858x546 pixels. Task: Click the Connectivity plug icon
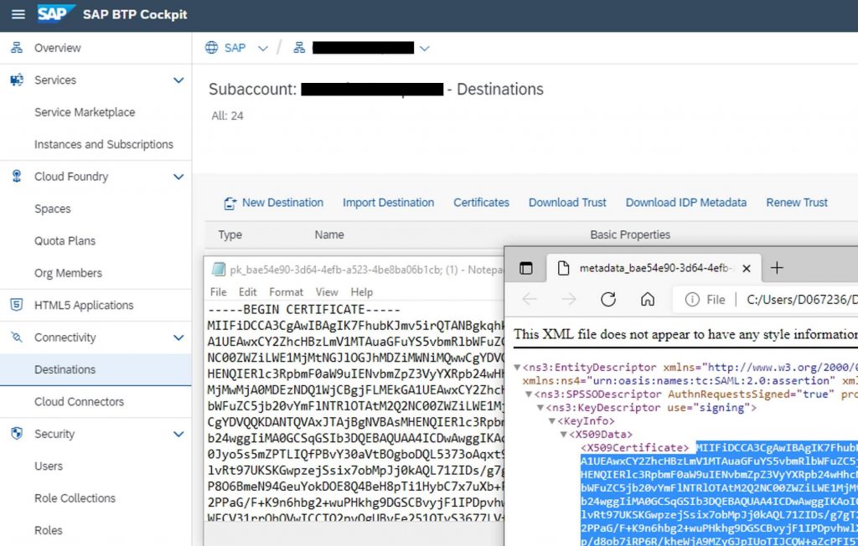[x=17, y=337]
